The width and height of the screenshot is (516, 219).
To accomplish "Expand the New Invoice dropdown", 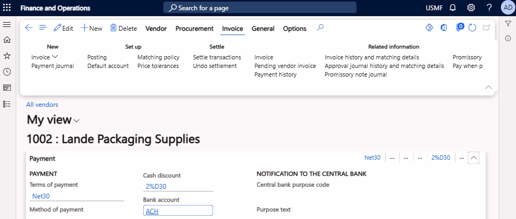I will click(44, 57).
